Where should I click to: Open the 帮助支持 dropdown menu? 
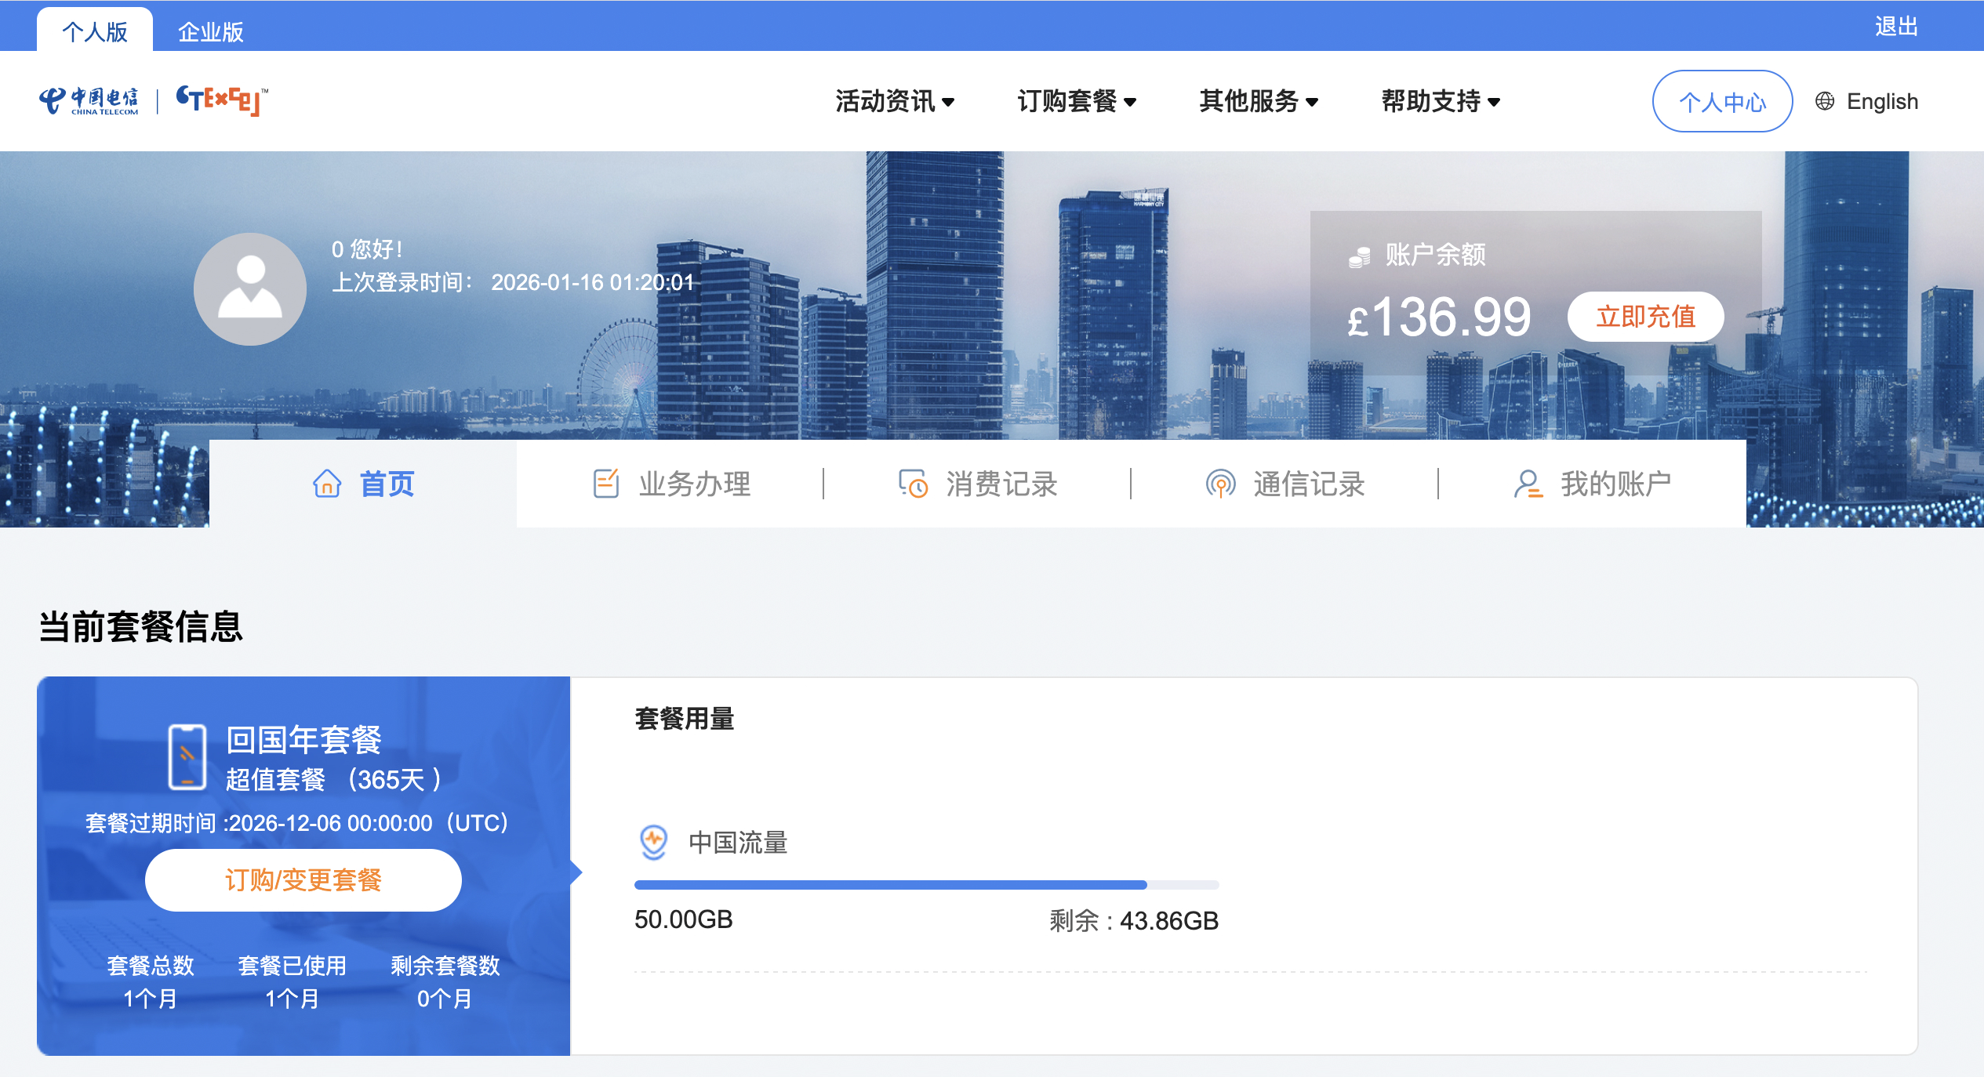tap(1441, 101)
